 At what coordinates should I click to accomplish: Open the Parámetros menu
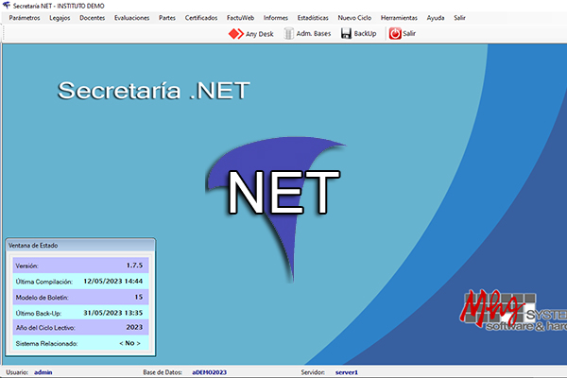(25, 18)
